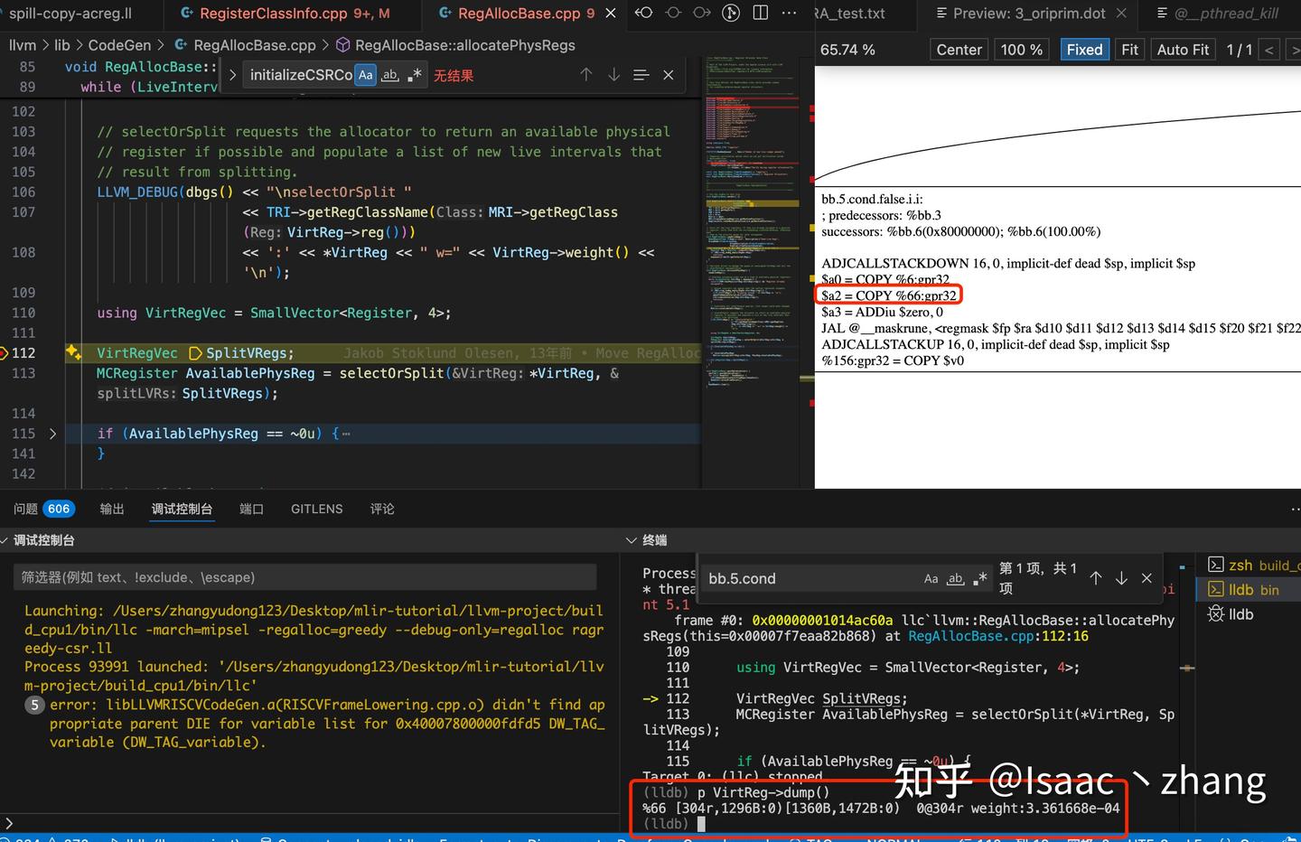The image size is (1301, 842).
Task: Toggle whole word match in terminal find bar
Action: tap(955, 578)
